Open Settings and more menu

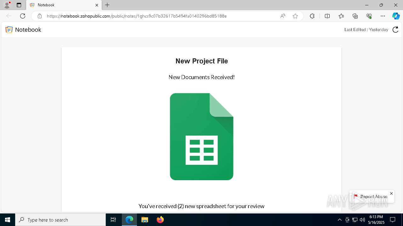(x=383, y=16)
